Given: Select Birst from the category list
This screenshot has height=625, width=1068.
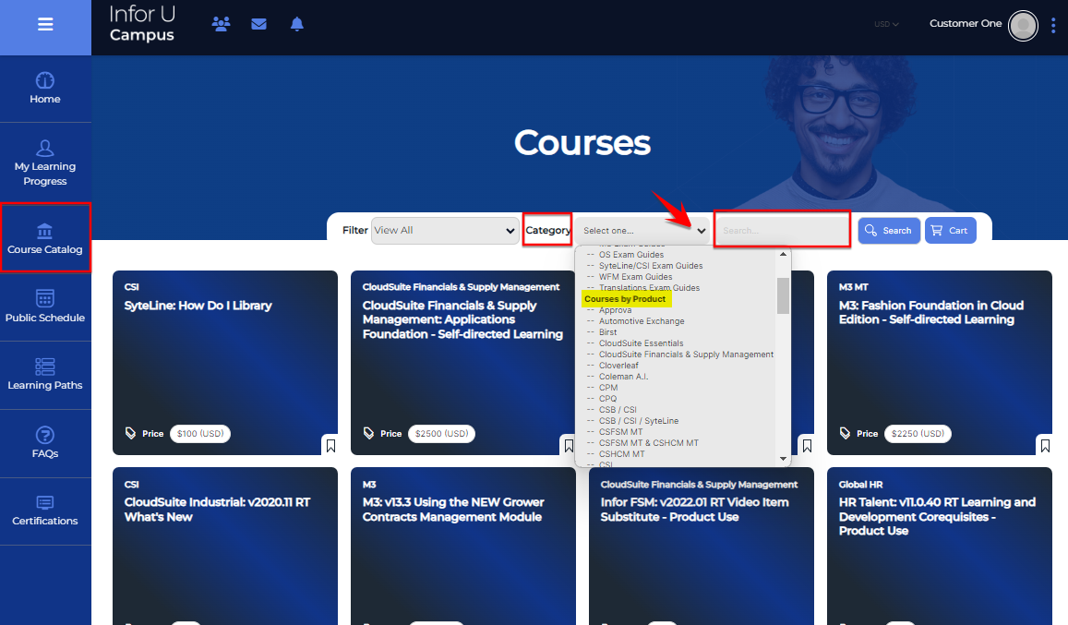Looking at the screenshot, I should [607, 332].
